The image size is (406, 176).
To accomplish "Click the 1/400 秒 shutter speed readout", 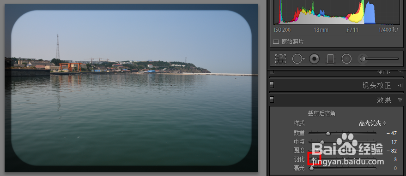I will click(388, 30).
